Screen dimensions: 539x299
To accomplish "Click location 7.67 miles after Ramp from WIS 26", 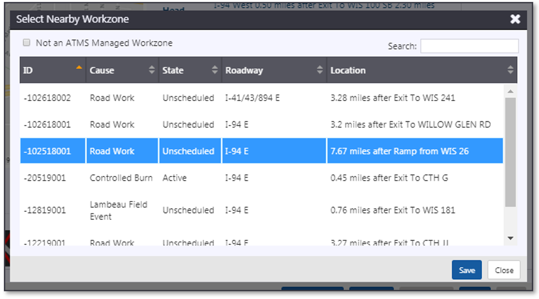I will point(399,151).
